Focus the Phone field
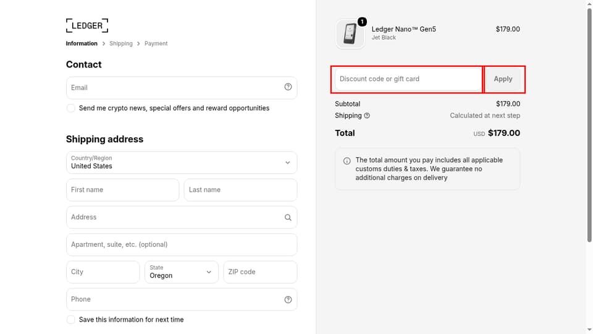 182,299
